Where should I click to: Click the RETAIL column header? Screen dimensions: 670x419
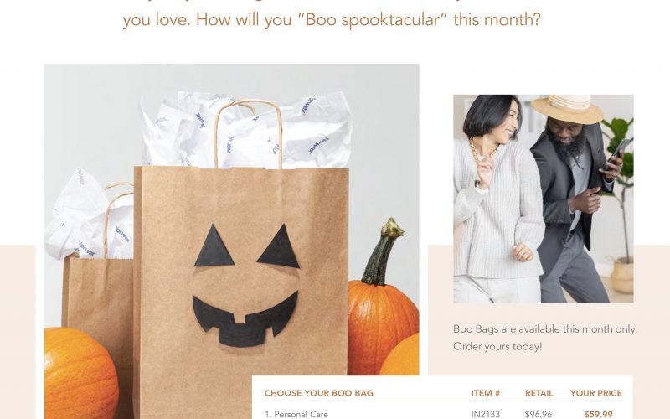539,393
